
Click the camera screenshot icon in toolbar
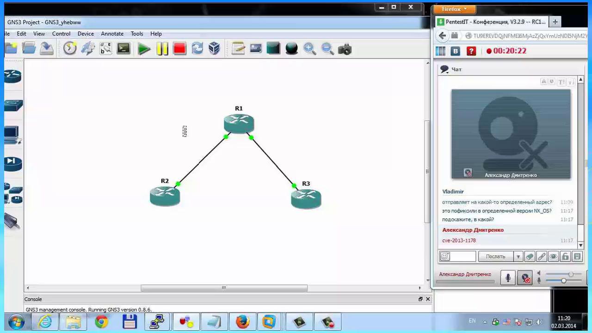click(x=345, y=49)
